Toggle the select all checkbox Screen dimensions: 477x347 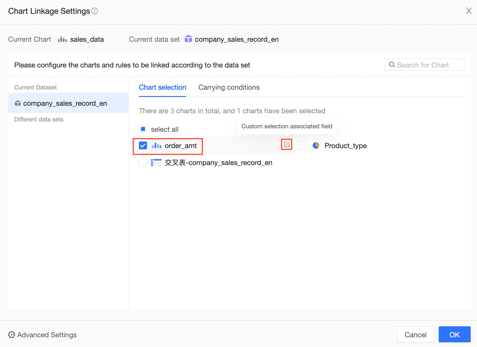[x=143, y=129]
